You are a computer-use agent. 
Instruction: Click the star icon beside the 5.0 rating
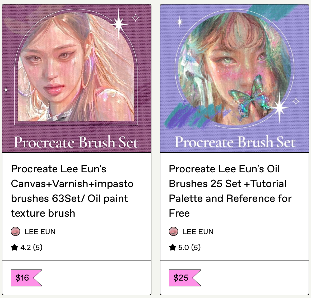(173, 247)
